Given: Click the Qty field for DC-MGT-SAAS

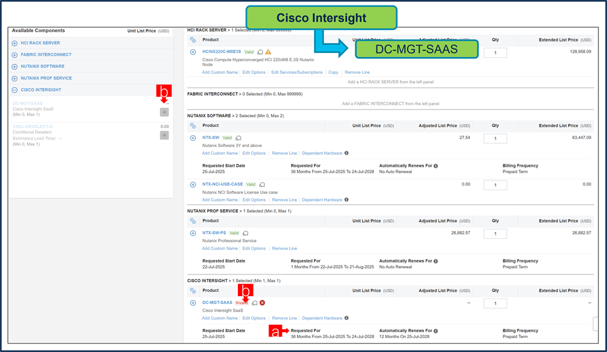Looking at the screenshot, I should pyautogui.click(x=495, y=304).
